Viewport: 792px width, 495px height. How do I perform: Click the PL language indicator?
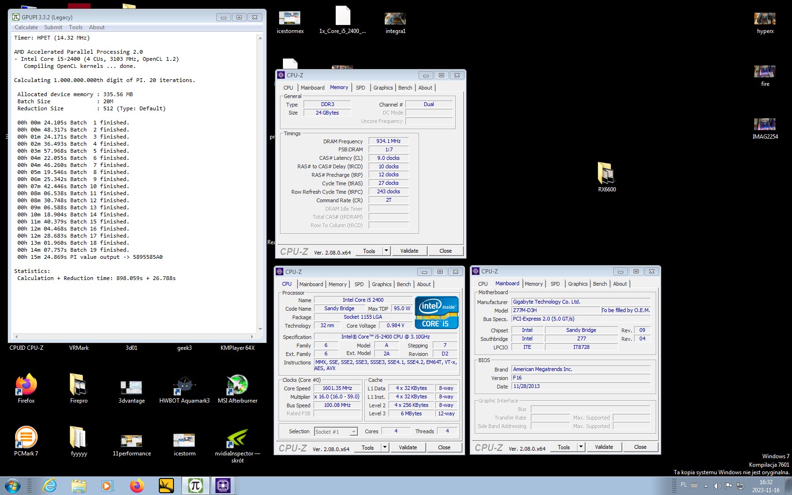click(684, 485)
